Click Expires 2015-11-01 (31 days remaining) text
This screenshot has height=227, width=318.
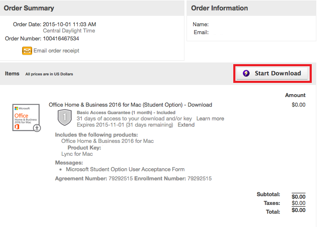[x=125, y=125]
